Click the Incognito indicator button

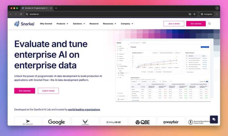click(x=206, y=14)
